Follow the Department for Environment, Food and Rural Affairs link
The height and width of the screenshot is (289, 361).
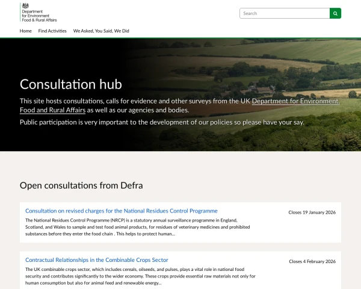pos(295,101)
